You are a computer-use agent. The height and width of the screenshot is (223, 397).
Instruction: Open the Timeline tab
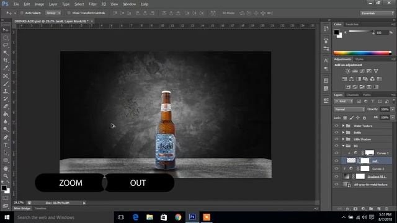pyautogui.click(x=40, y=209)
